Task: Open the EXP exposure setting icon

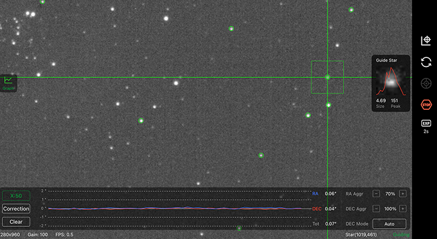Action: click(426, 123)
